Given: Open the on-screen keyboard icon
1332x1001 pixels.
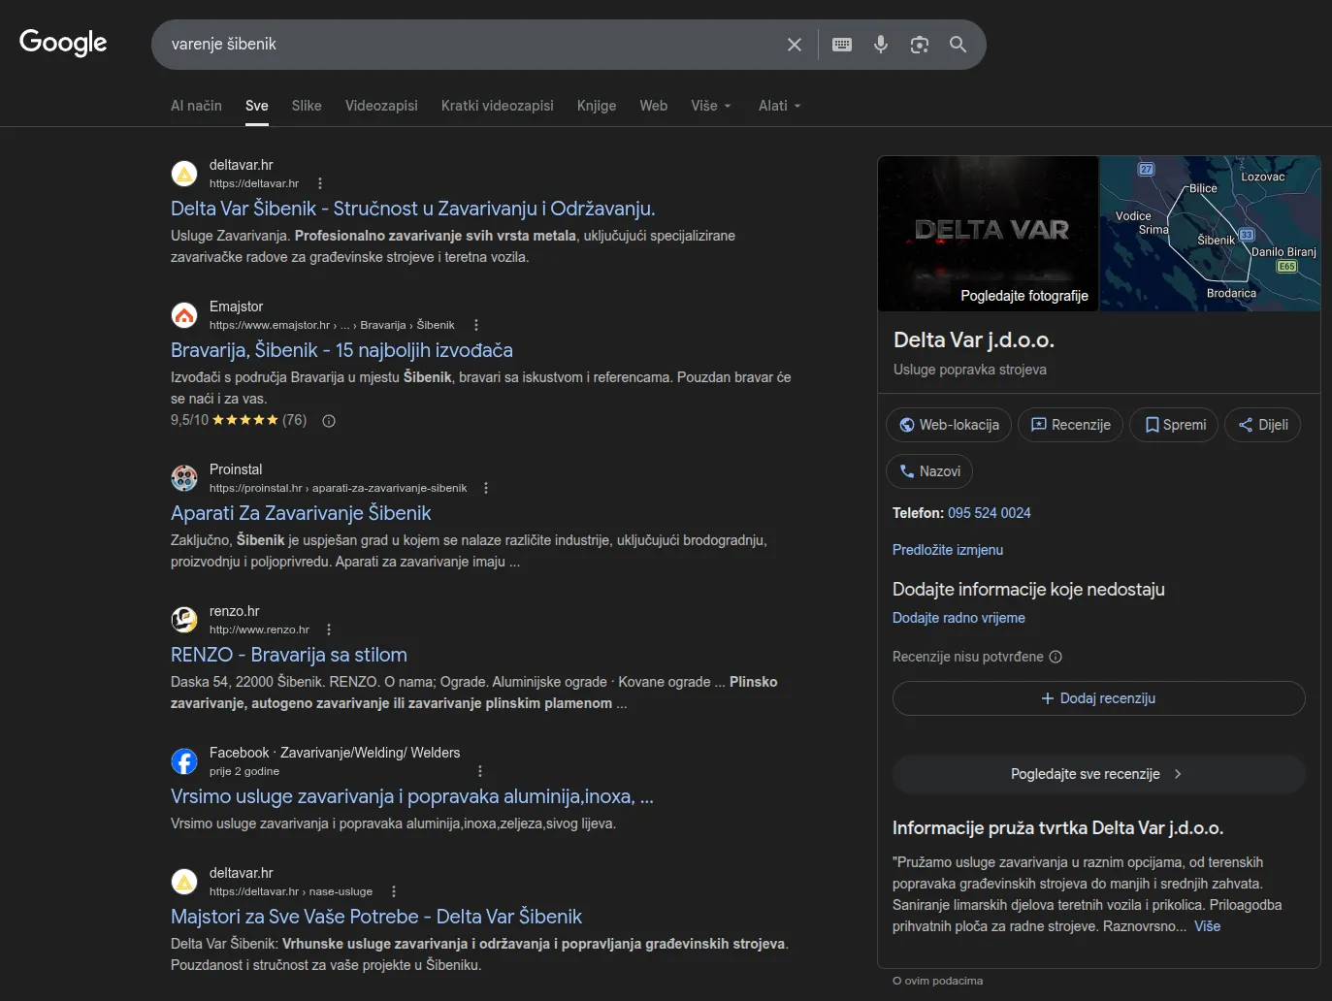Looking at the screenshot, I should coord(841,44).
